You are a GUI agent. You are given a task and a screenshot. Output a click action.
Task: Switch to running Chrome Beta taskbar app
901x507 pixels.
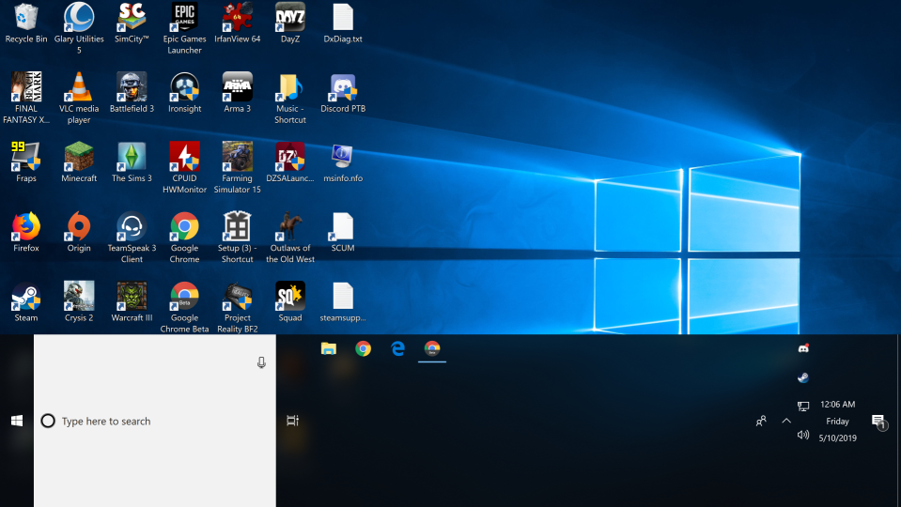pyautogui.click(x=432, y=348)
